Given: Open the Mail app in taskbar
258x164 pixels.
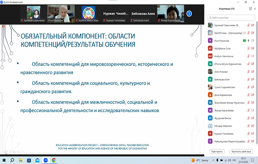Looking at the screenshot, I should click(37, 160).
